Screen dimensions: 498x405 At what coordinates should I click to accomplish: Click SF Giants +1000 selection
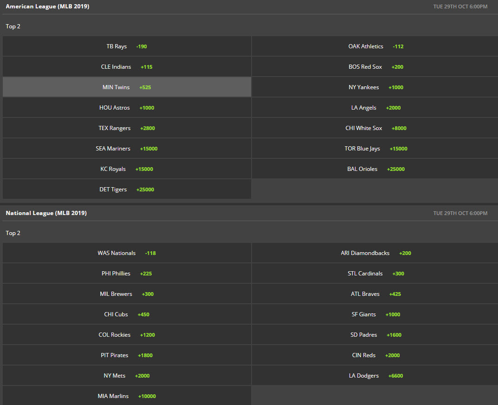click(375, 314)
